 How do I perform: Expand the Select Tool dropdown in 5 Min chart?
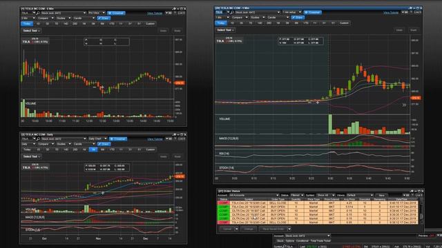(x=31, y=30)
